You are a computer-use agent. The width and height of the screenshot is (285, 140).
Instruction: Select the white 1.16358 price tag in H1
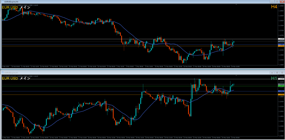pyautogui.click(x=281, y=79)
